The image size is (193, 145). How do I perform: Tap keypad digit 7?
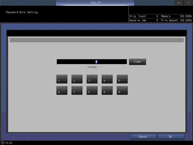click(77, 90)
